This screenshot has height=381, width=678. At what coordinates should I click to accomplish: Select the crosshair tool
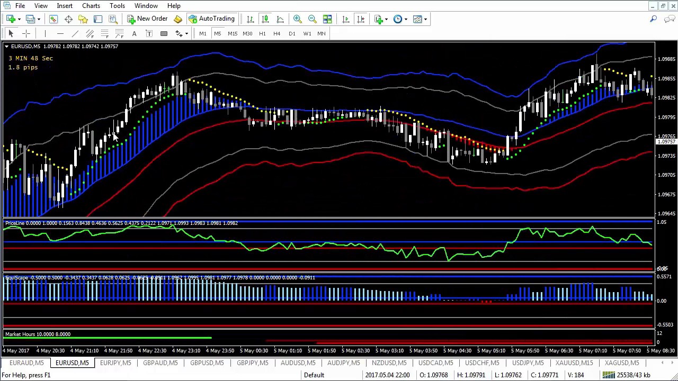[x=26, y=33]
